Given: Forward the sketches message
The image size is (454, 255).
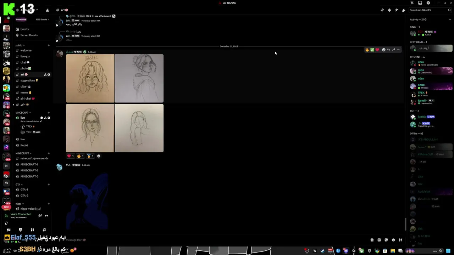Looking at the screenshot, I should pyautogui.click(x=393, y=50).
